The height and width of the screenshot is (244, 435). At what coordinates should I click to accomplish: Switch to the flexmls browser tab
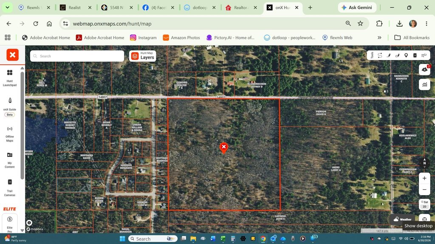pos(33,8)
